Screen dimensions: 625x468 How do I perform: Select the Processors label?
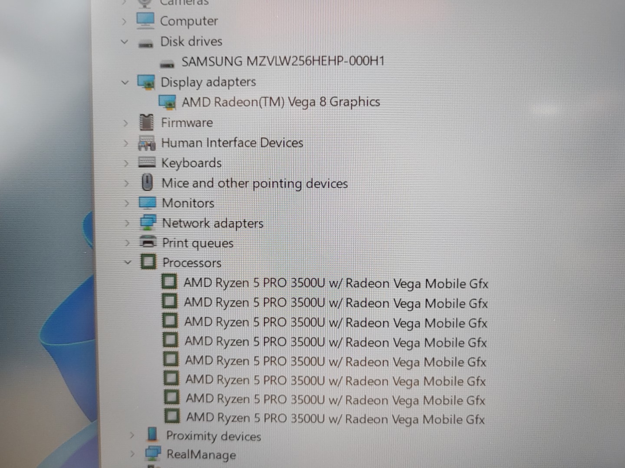192,263
